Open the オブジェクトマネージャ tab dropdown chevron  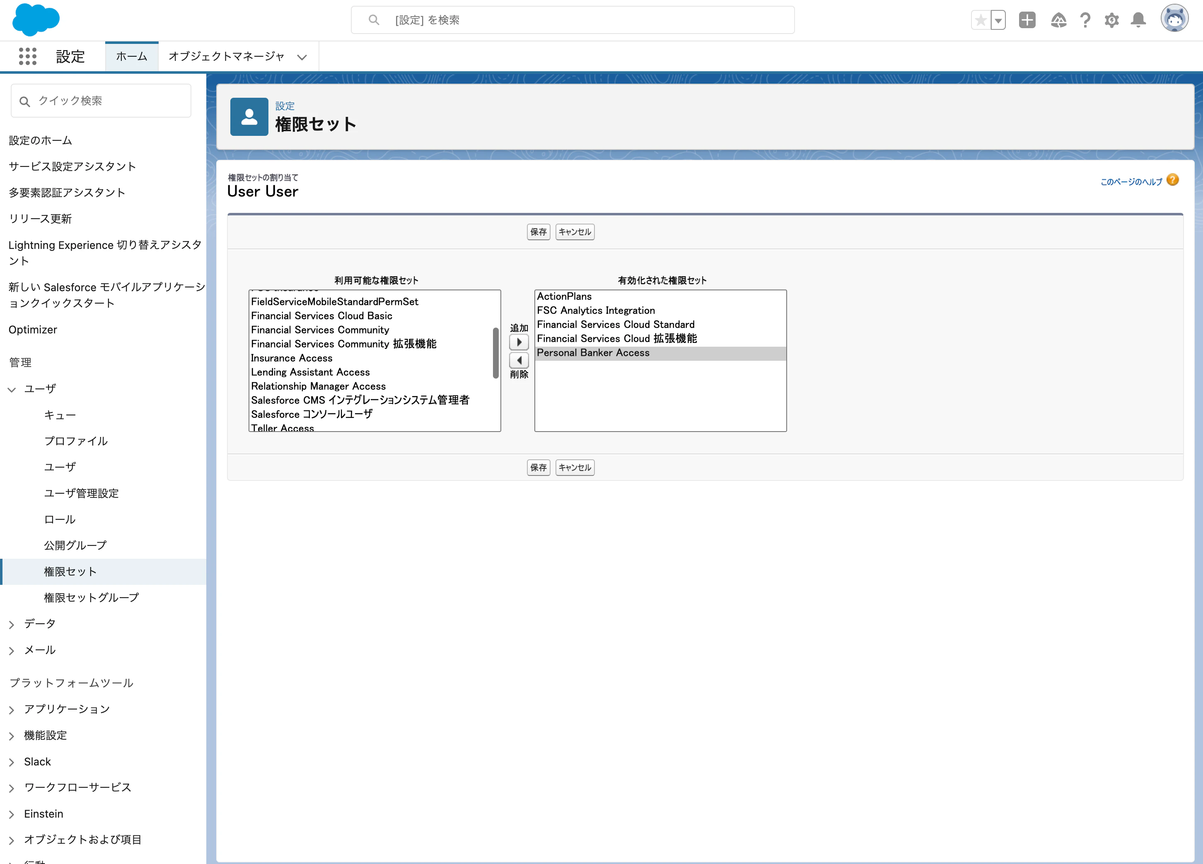tap(302, 57)
